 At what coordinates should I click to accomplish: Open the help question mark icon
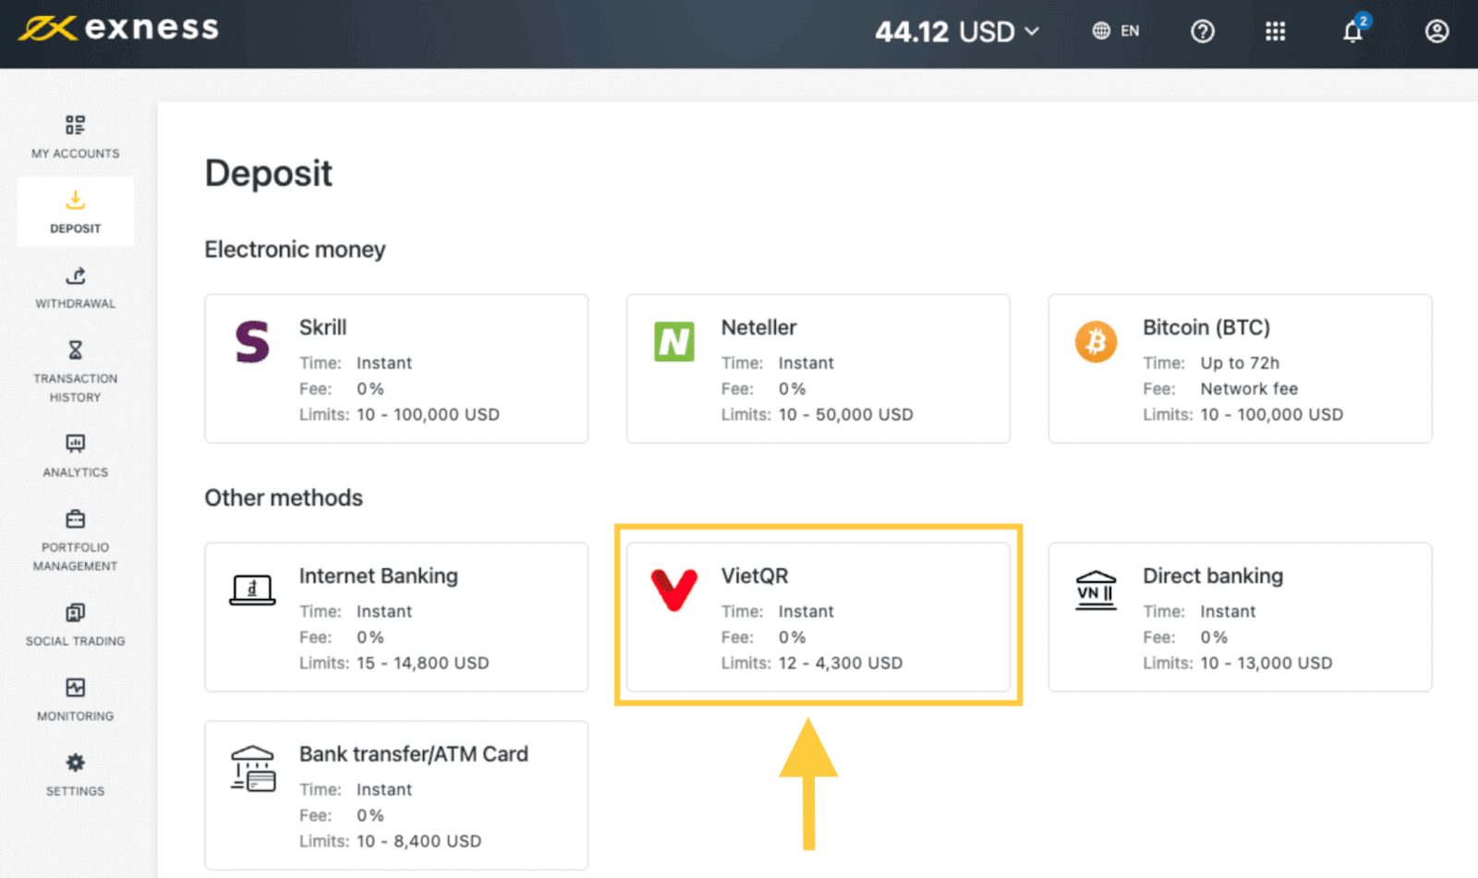coord(1202,31)
